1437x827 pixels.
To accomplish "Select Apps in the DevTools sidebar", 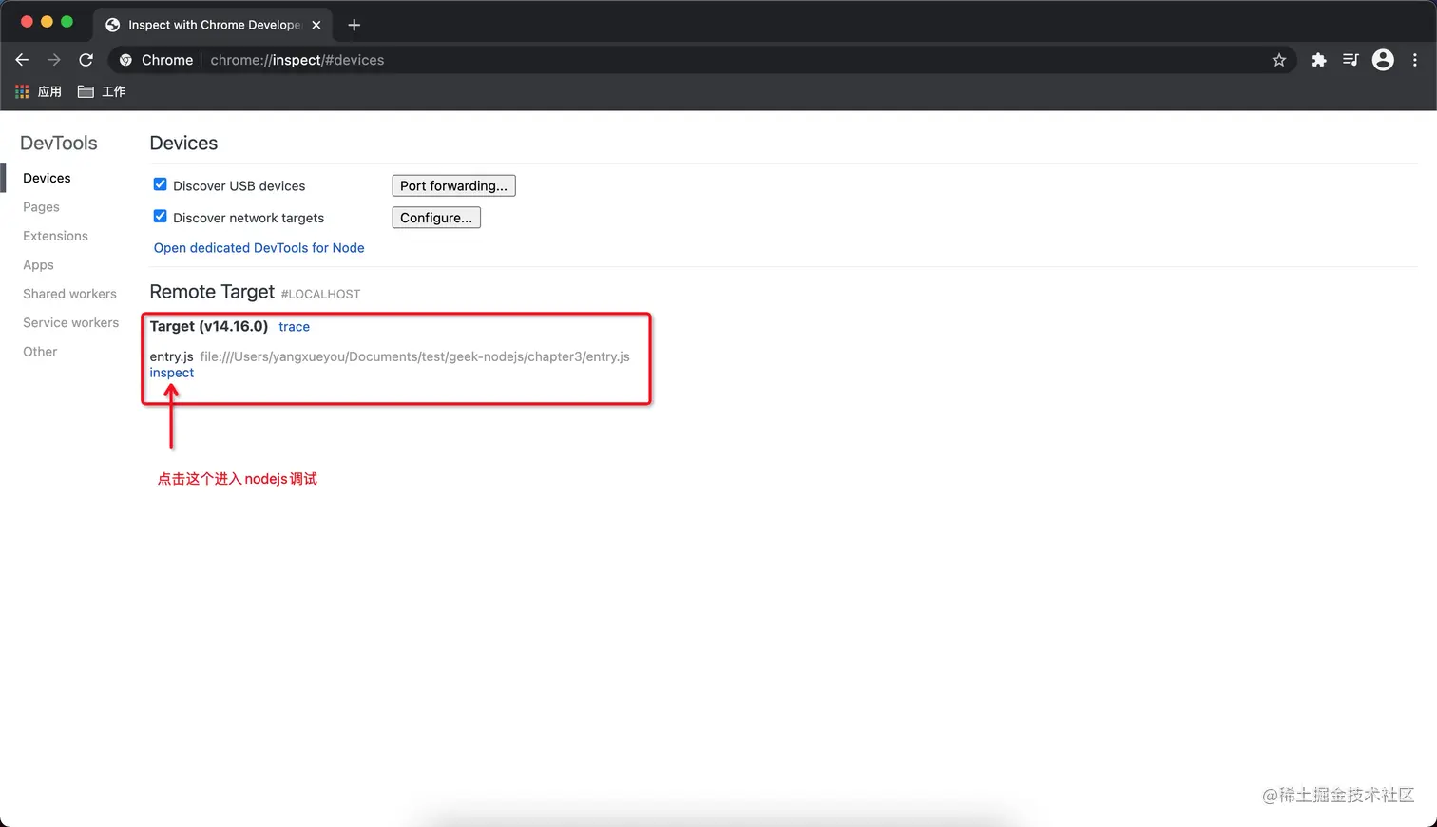I will (x=38, y=265).
